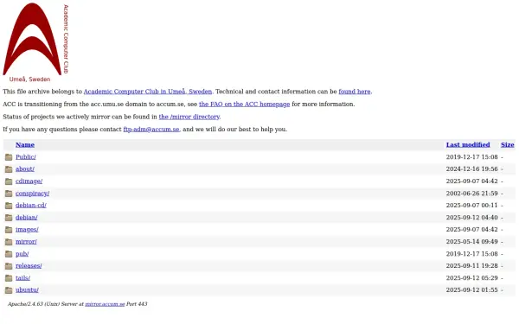Click the date 2025-09-07 00:11
This screenshot has width=519, height=324.
click(x=472, y=206)
